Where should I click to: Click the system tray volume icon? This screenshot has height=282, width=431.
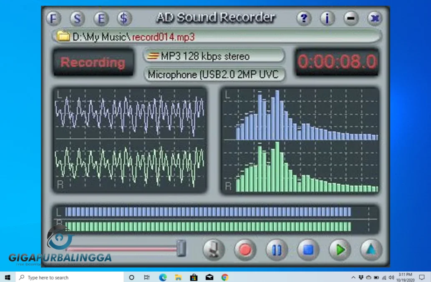(391, 277)
